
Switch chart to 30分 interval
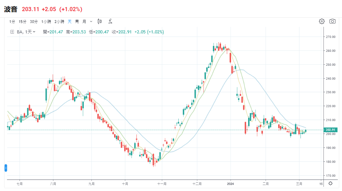[x=34, y=22]
